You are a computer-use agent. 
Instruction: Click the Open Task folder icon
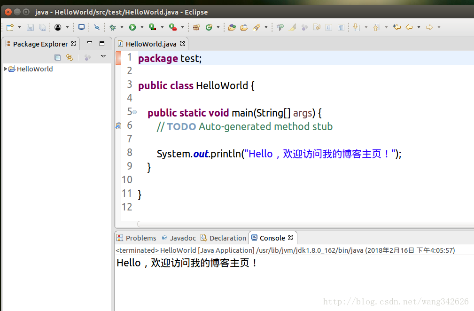coord(244,28)
